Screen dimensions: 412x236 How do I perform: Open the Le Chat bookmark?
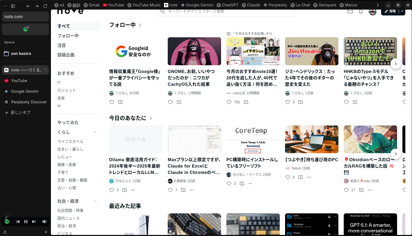click(300, 5)
